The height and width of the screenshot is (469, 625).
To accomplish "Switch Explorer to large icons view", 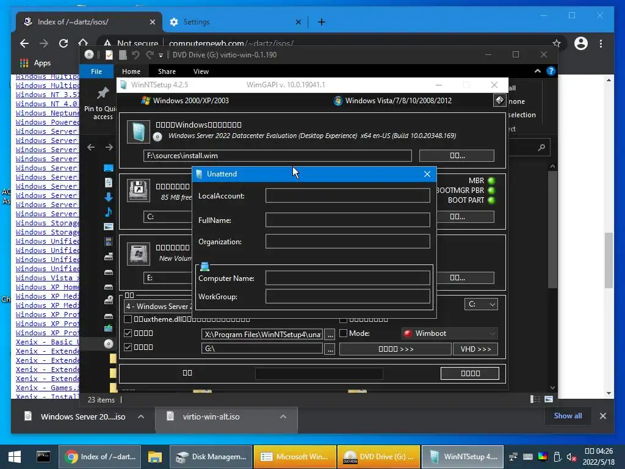I will [549, 399].
